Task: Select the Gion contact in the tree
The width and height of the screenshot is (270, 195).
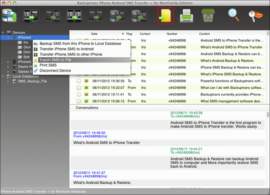Action: (x=27, y=47)
